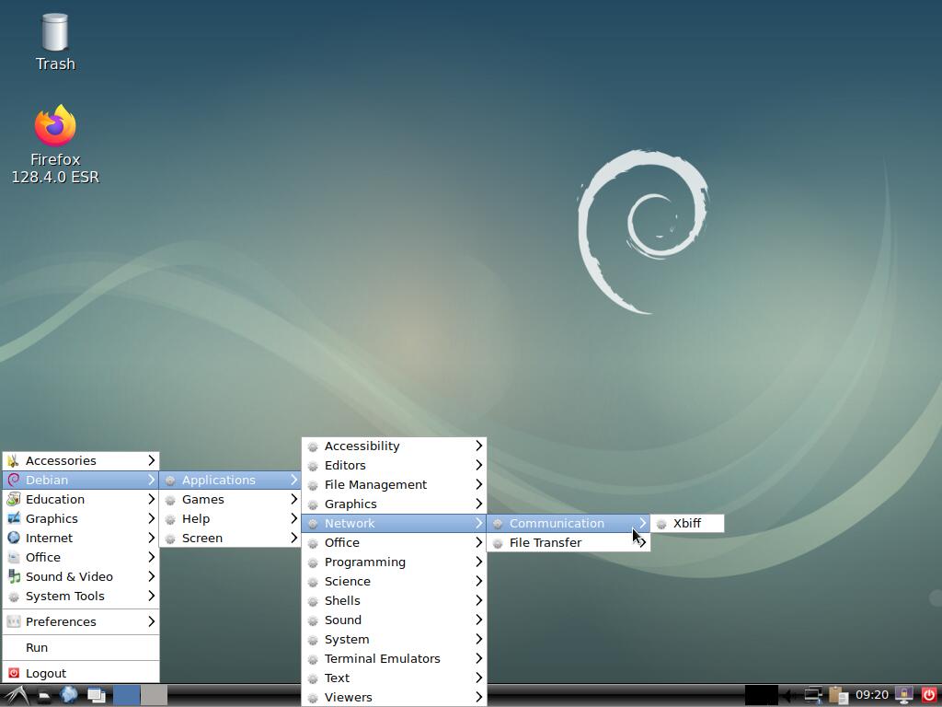Image resolution: width=942 pixels, height=707 pixels.
Task: Click the network connection tray icon
Action: click(813, 695)
